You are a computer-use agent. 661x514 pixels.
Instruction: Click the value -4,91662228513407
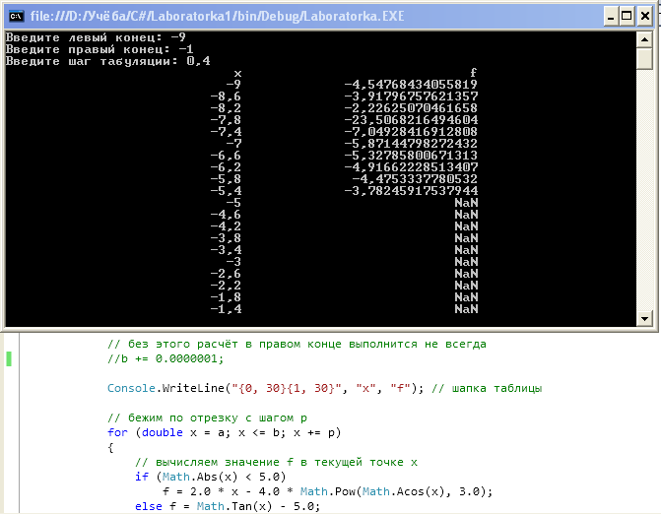point(411,167)
